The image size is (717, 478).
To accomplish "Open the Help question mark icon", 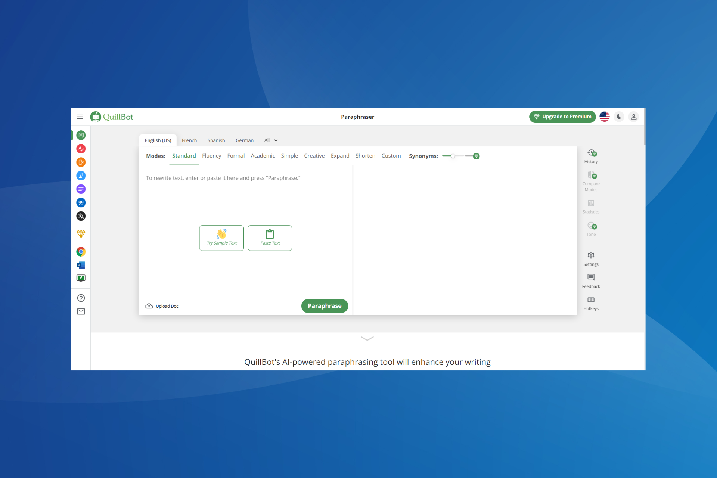I will (x=81, y=298).
